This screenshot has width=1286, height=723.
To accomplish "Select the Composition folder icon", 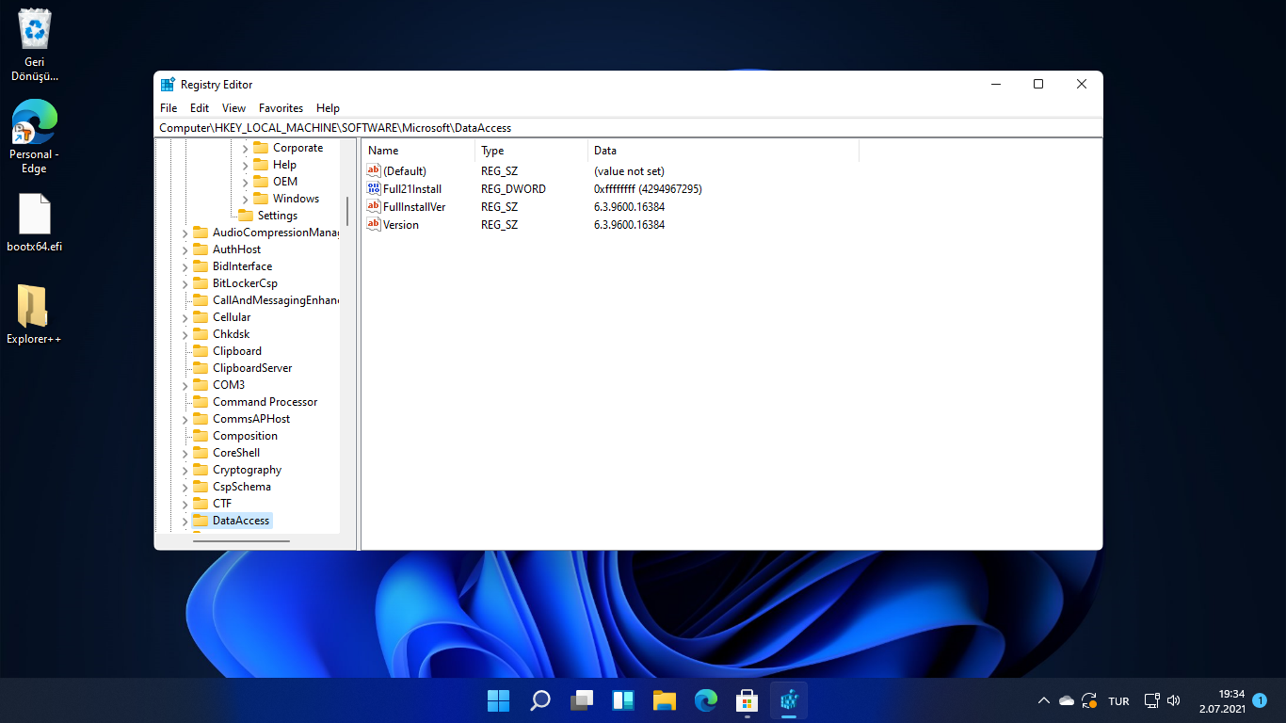I will coord(201,436).
